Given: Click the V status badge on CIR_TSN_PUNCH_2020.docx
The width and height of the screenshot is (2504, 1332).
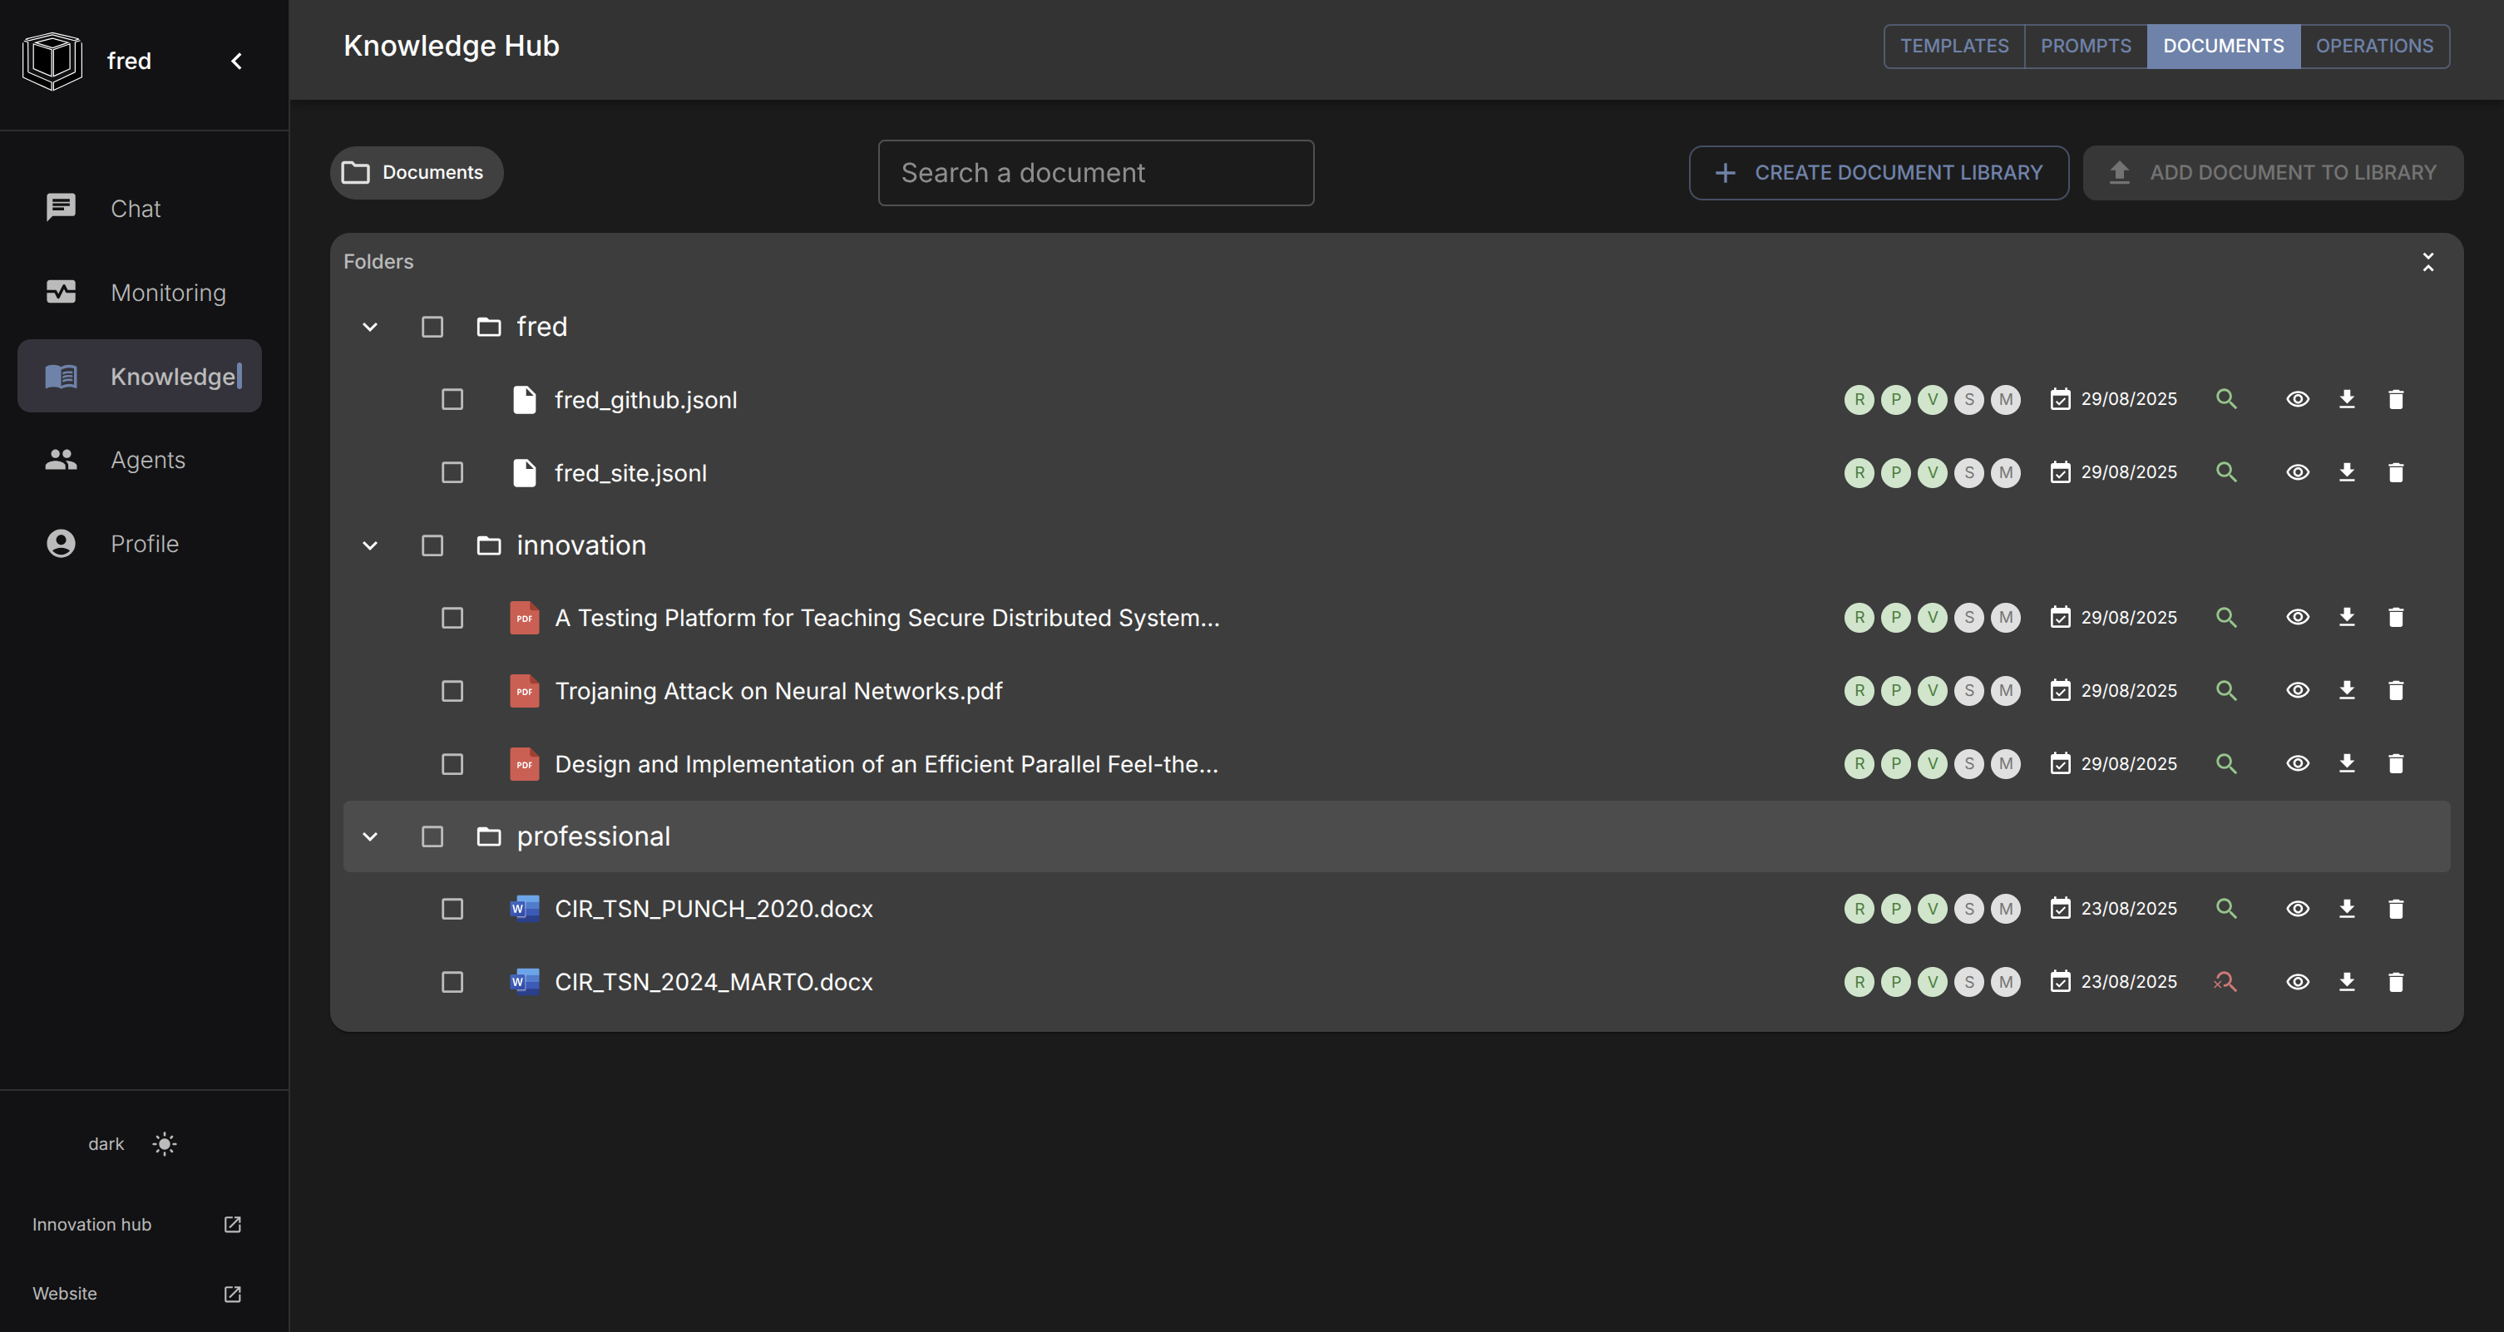Looking at the screenshot, I should 1933,909.
